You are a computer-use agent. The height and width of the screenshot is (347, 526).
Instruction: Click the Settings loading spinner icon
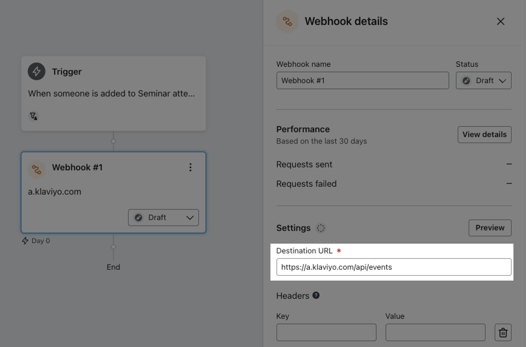321,228
